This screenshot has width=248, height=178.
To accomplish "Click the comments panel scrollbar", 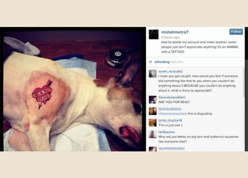I will [x=244, y=109].
